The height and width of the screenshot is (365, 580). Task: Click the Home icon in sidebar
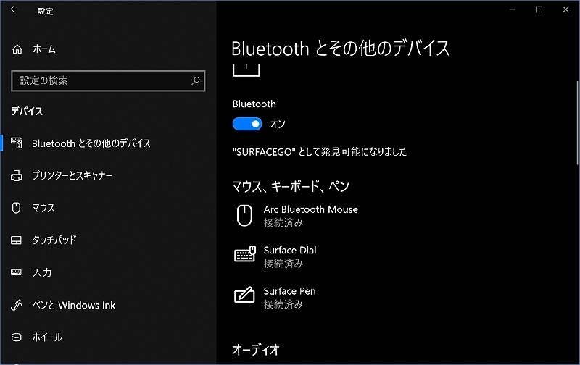tap(17, 49)
